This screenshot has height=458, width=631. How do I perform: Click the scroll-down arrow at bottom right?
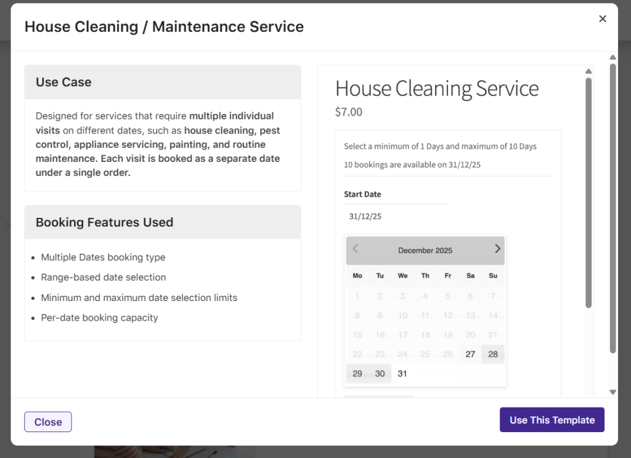[613, 391]
